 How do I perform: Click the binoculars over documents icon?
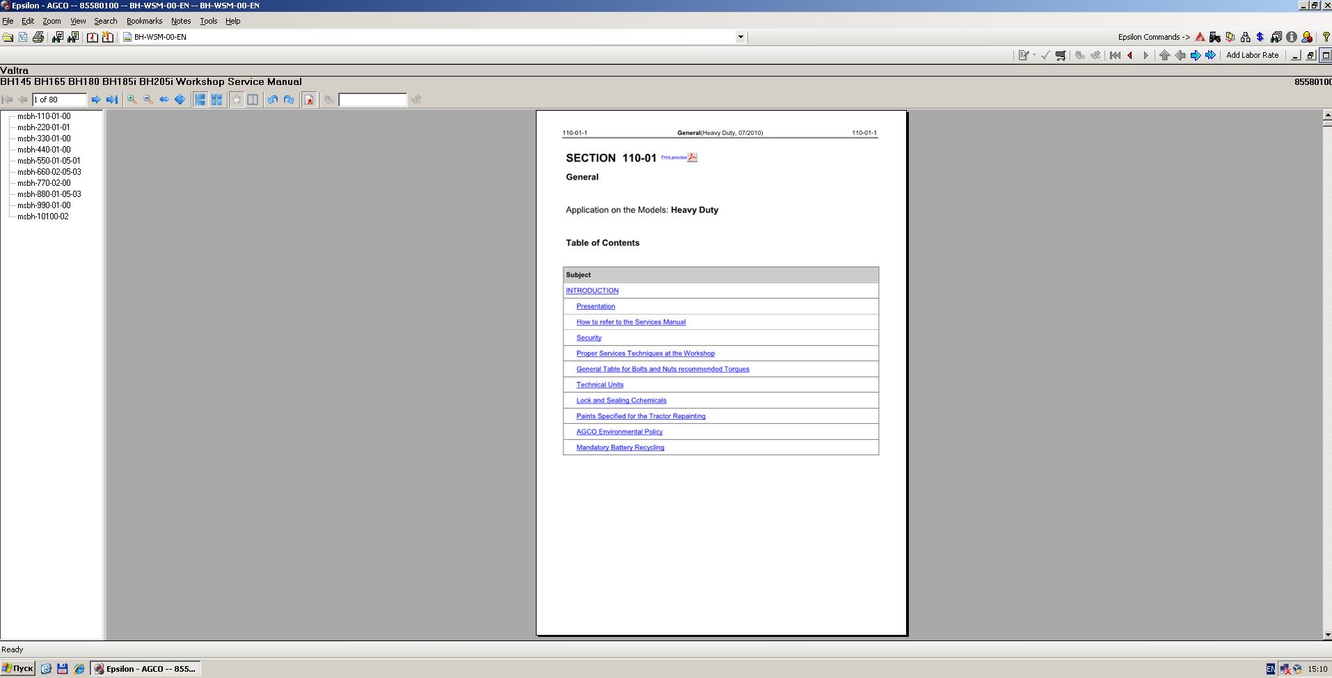pyautogui.click(x=1276, y=37)
